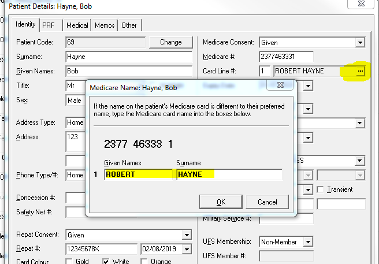The width and height of the screenshot is (379, 264).
Task: Enable the Transient checkbox
Action: click(x=321, y=189)
